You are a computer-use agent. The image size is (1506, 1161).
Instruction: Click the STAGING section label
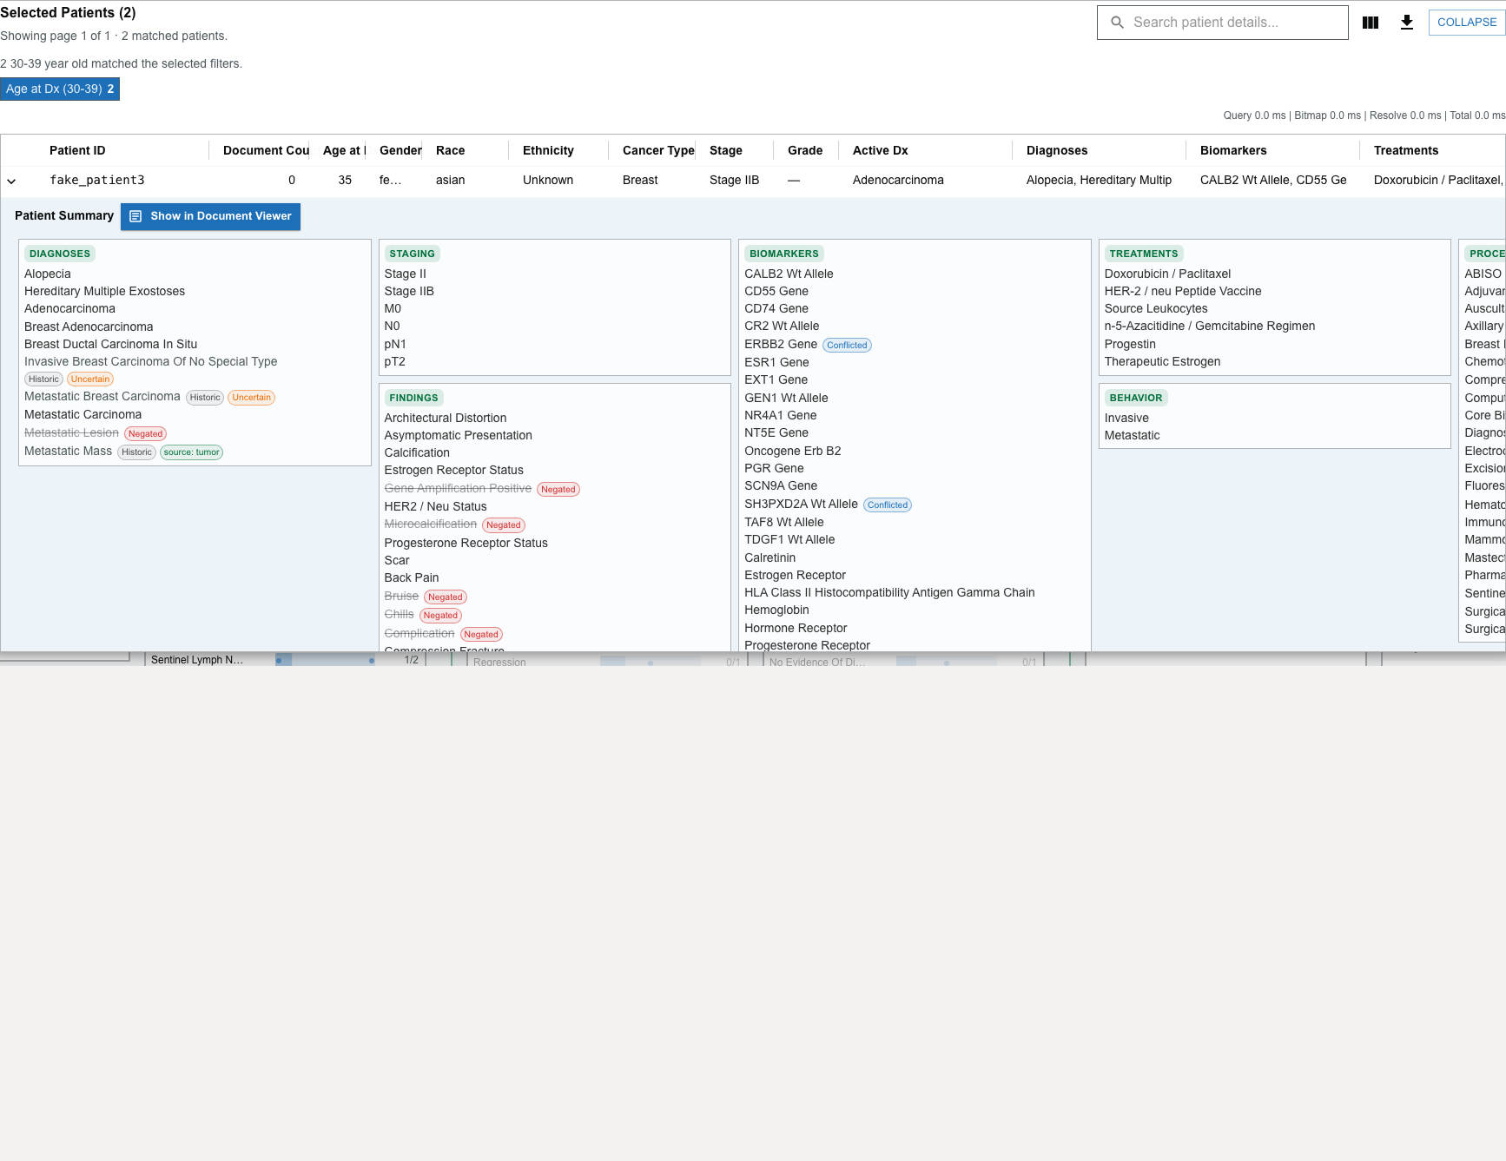point(412,254)
